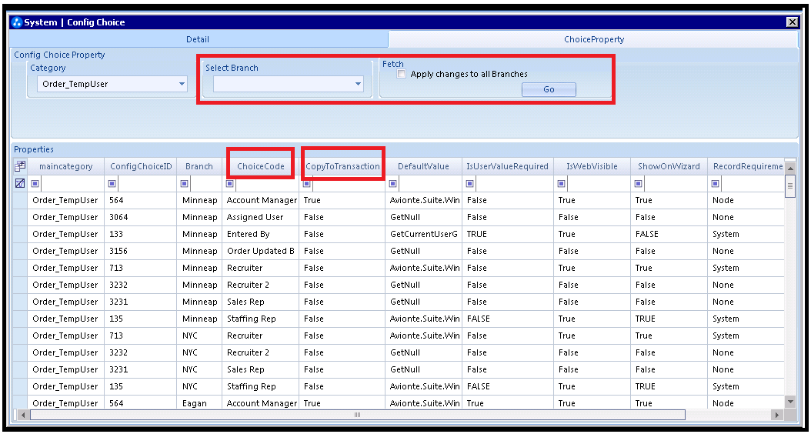Switch to the Detail tab

coord(198,39)
